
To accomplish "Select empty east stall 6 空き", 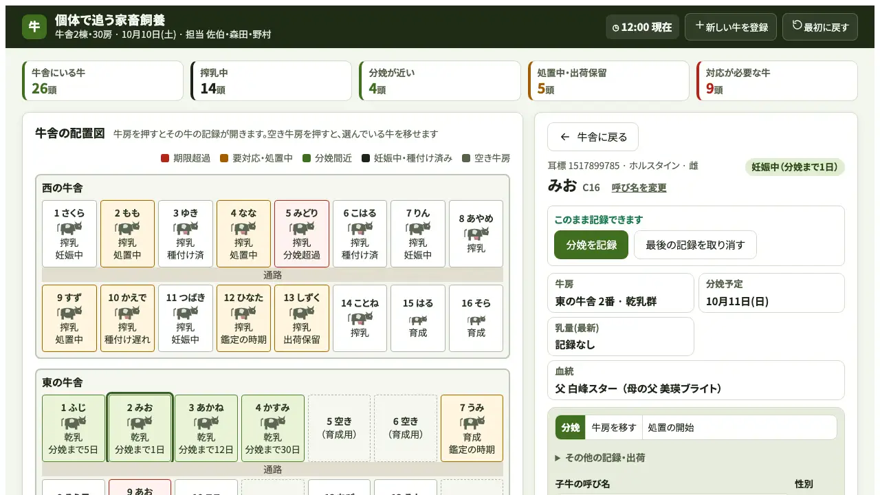I will click(x=406, y=428).
